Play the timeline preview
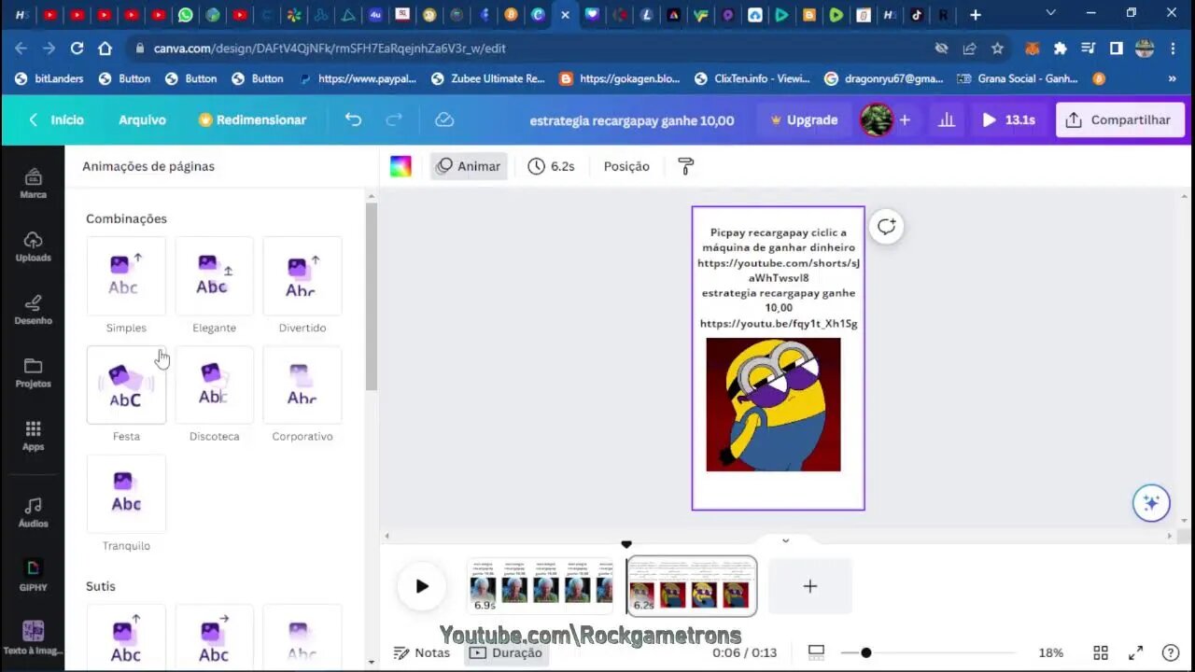This screenshot has height=672, width=1195. pyautogui.click(x=422, y=586)
